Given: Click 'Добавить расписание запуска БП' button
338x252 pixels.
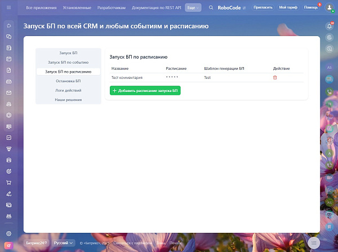Looking at the screenshot, I should coord(145,91).
